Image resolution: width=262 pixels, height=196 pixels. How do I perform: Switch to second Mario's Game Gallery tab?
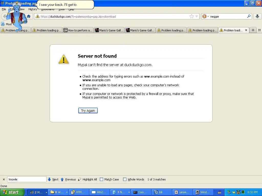pos(140,30)
